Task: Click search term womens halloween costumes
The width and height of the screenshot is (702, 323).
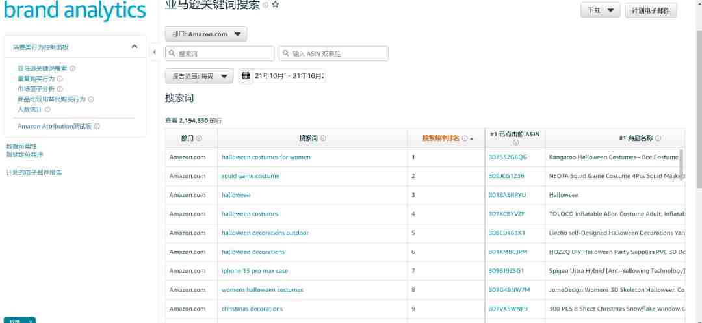Action: pos(263,290)
